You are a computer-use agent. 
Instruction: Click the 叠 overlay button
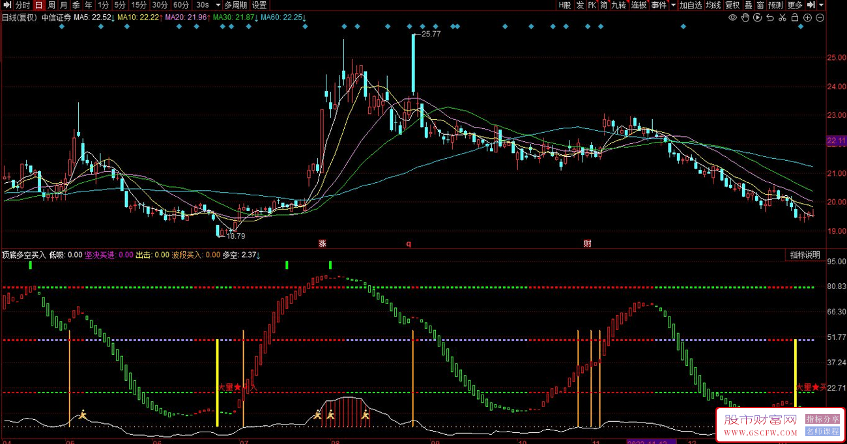coord(749,5)
